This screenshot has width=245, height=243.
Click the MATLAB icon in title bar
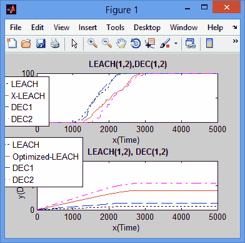click(x=11, y=9)
